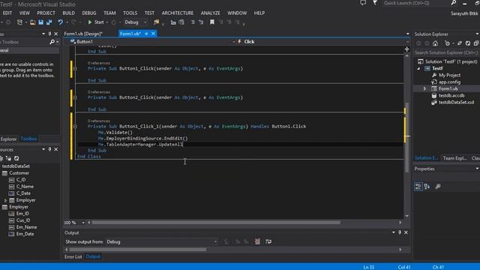Open the DEBUG menu

[x=89, y=13]
